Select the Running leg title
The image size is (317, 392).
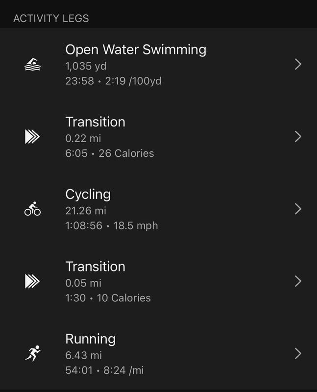click(x=91, y=339)
